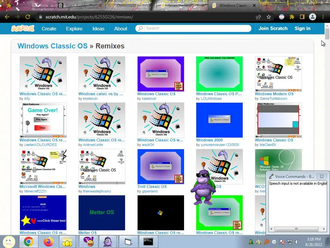Switch to the Bonzi Buddy tab
Screen dimensions: 330x248
80,5
